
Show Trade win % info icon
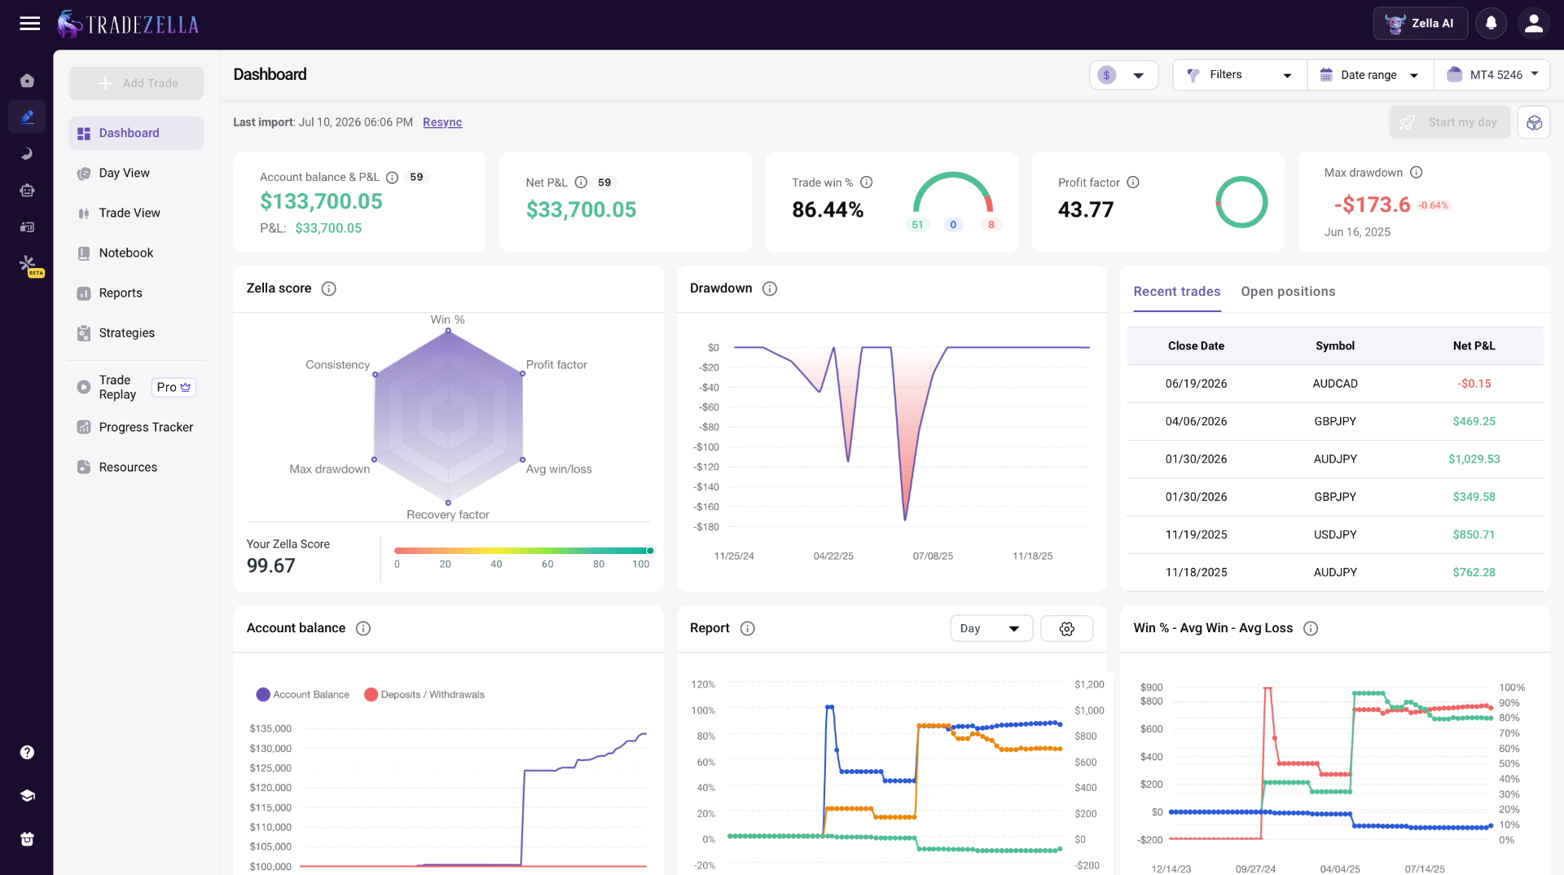point(867,182)
